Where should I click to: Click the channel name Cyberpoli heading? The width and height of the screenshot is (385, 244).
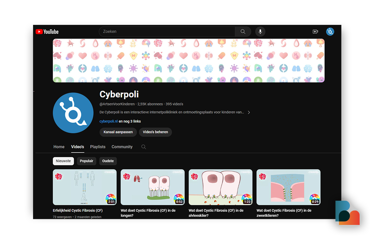[119, 94]
